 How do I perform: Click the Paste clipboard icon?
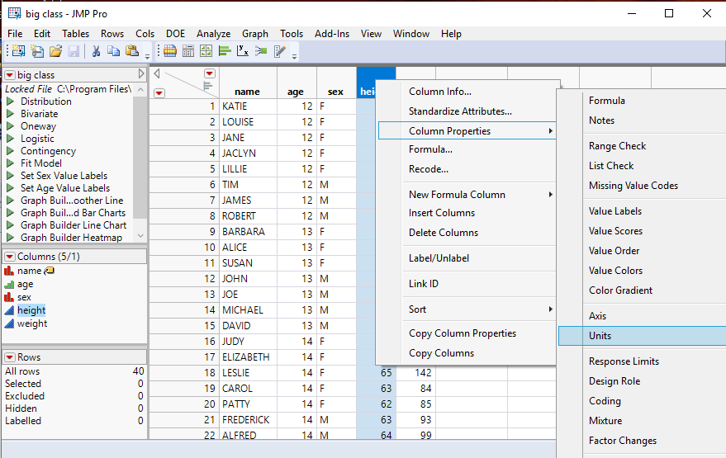(x=132, y=51)
